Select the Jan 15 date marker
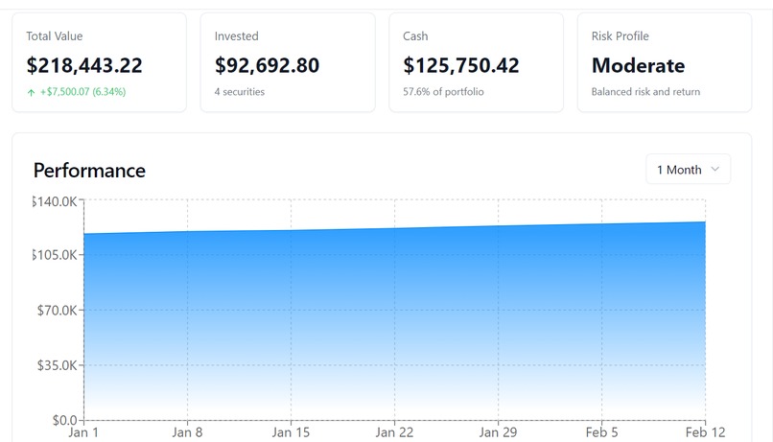This screenshot has width=773, height=442. coord(291,432)
